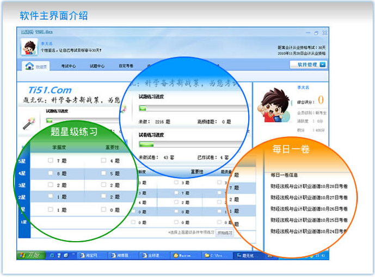375x277 pixels.
Task: Expand the 软件管理 dropdown arrow
Action: point(322,65)
